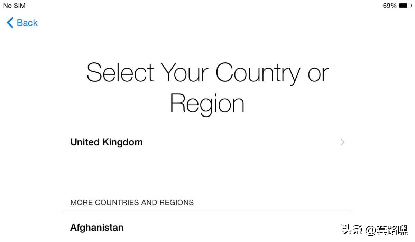Tap the divider under the MORE COUNTRIES header
The width and height of the screenshot is (415, 242).
pos(207,211)
